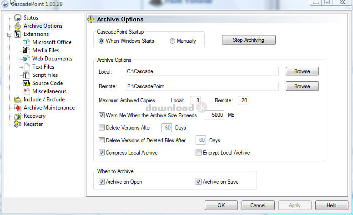The image size is (353, 215).
Task: Collapse the Extensions tree node
Action: tap(9, 35)
